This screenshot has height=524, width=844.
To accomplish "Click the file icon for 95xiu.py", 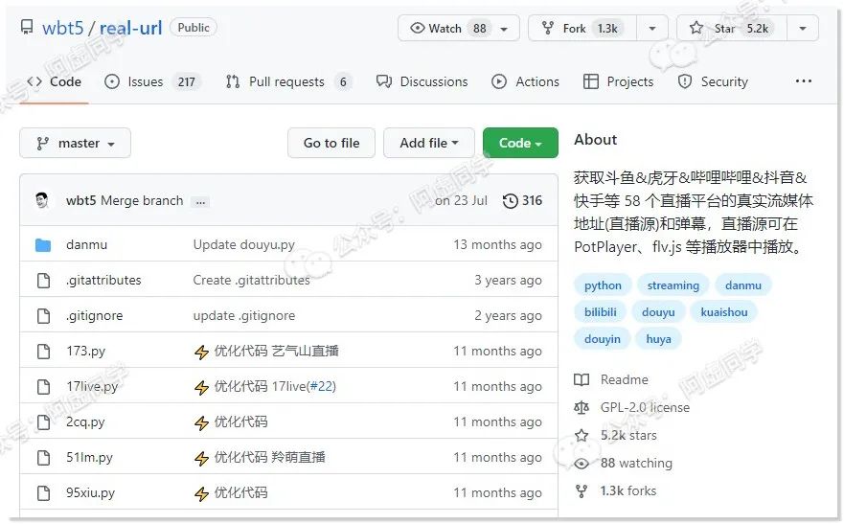I will pos(43,493).
